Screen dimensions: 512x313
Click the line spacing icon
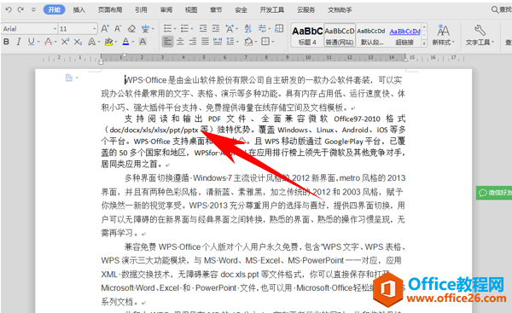(230, 42)
